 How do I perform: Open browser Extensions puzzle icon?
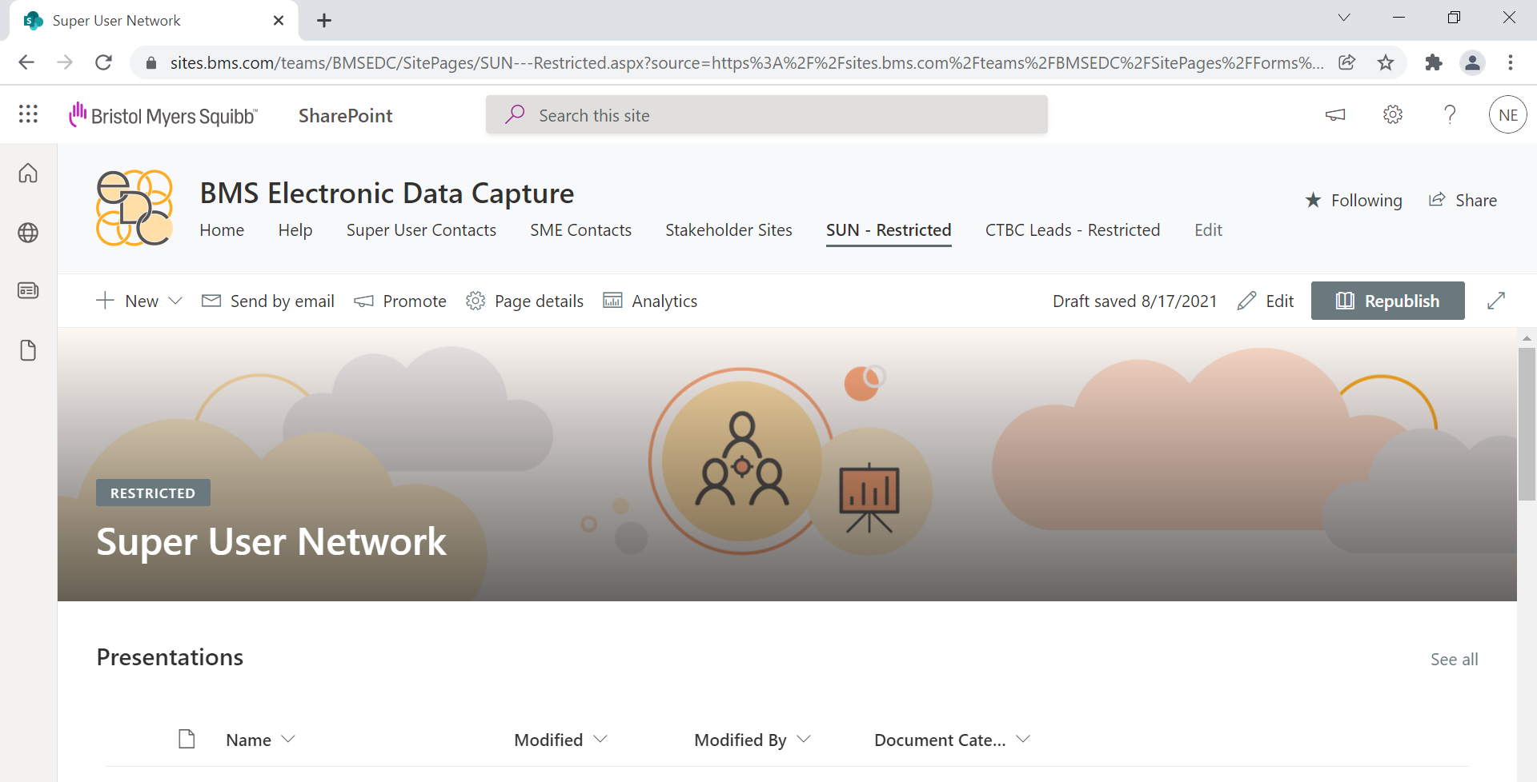click(x=1434, y=62)
